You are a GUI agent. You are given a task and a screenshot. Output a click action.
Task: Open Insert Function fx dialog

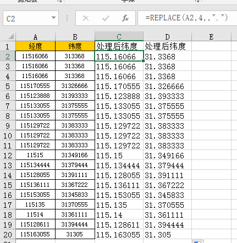pyautogui.click(x=125, y=18)
